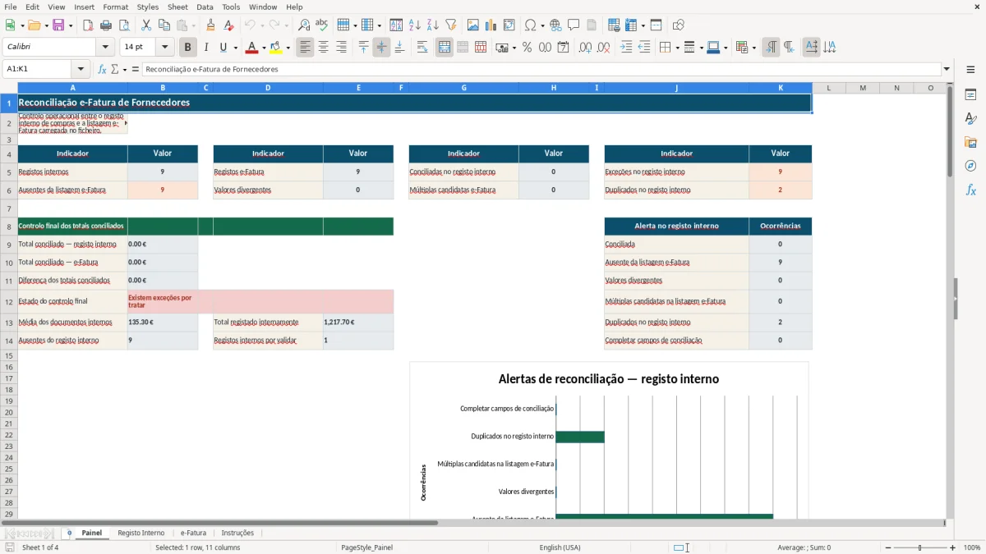Image resolution: width=986 pixels, height=554 pixels.
Task: Switch to the Registo Interno sheet tab
Action: 141,533
